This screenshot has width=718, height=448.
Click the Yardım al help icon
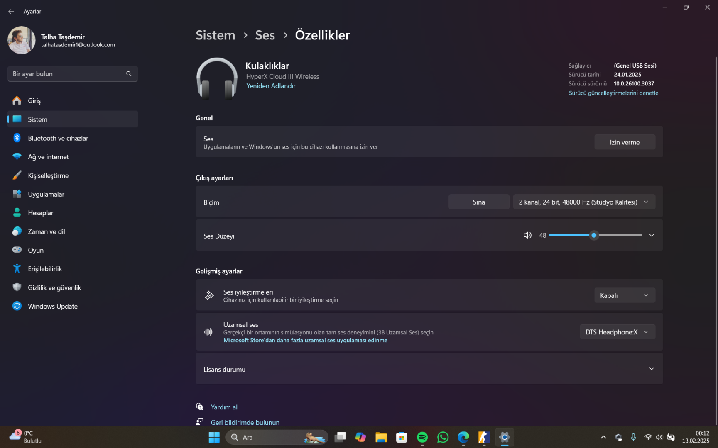click(200, 407)
